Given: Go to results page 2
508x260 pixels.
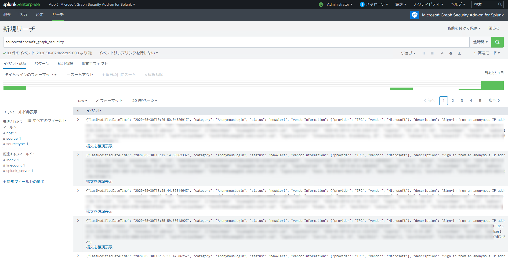Looking at the screenshot, I should click(453, 101).
